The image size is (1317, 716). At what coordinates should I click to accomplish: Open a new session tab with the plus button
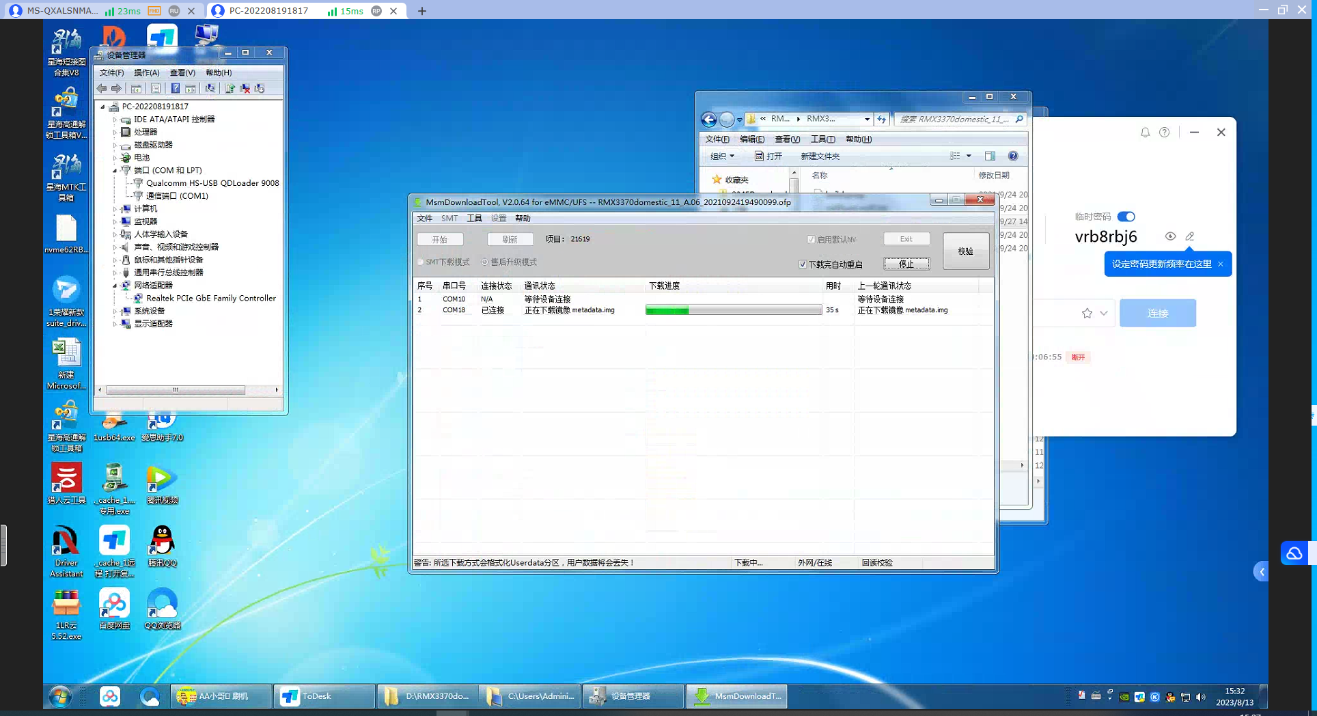tap(422, 11)
